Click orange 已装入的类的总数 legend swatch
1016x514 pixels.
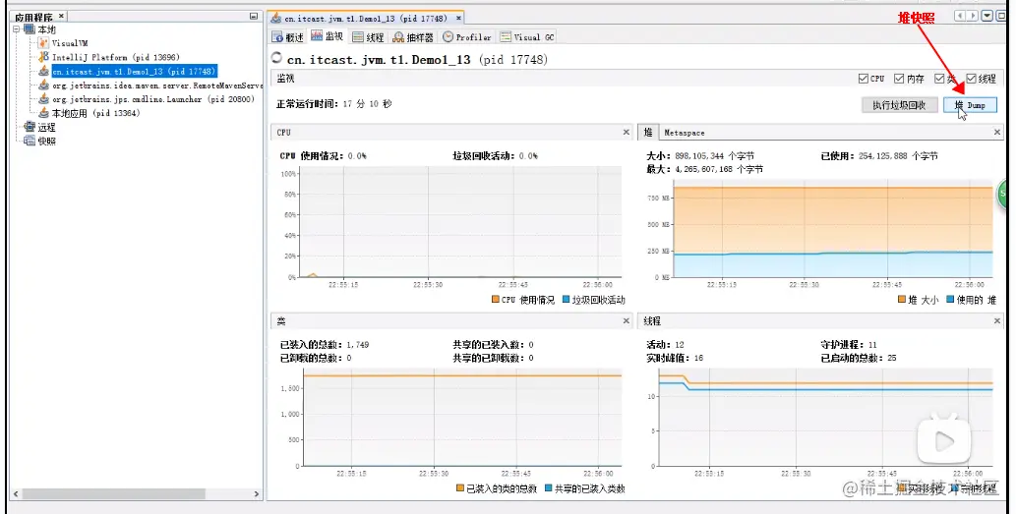460,488
